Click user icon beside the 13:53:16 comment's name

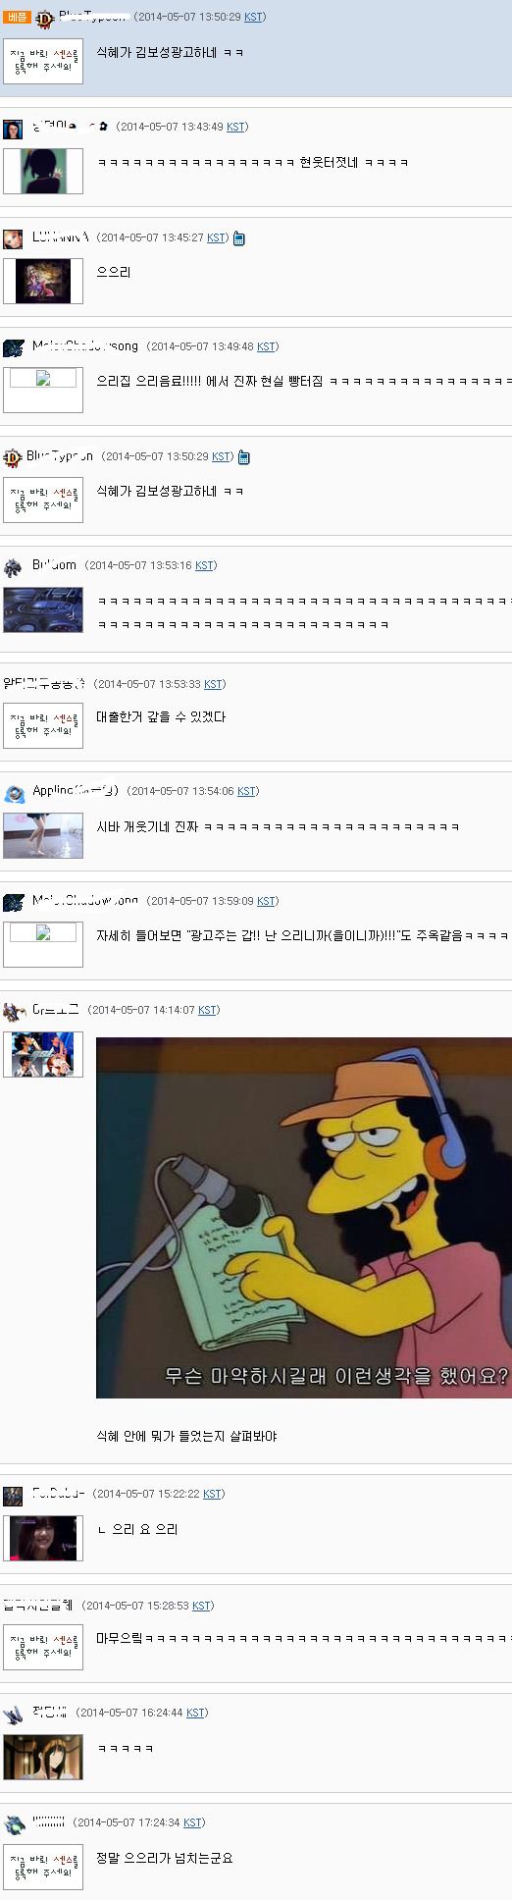point(13,566)
